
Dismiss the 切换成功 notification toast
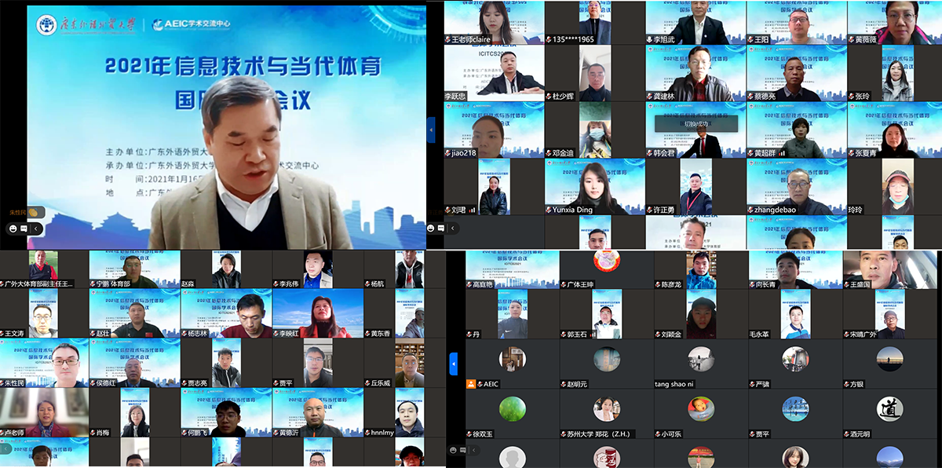pos(696,123)
